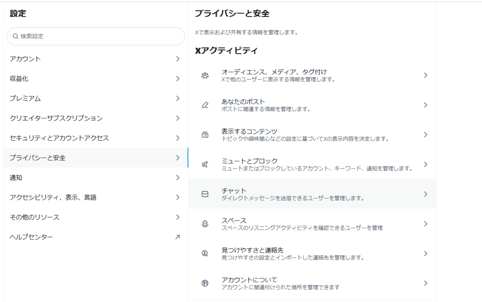This screenshot has height=302, width=482.
Task: Open the クリエイターサブスクリプション menu entry
Action: point(56,118)
